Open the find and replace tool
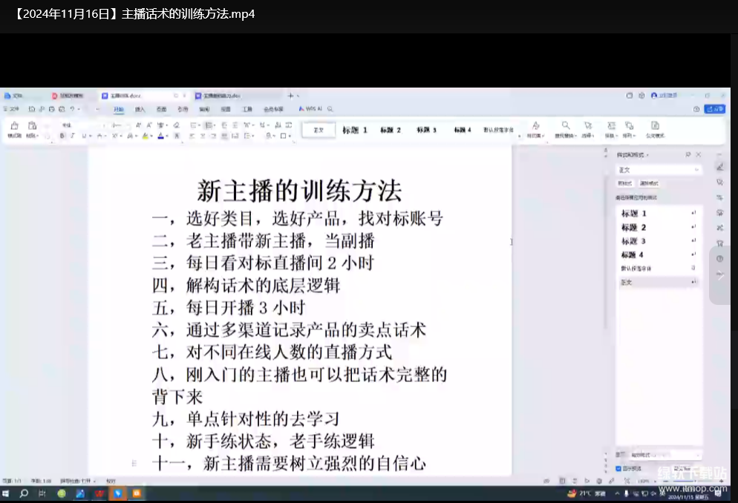Image resolution: width=738 pixels, height=503 pixels. 566,128
